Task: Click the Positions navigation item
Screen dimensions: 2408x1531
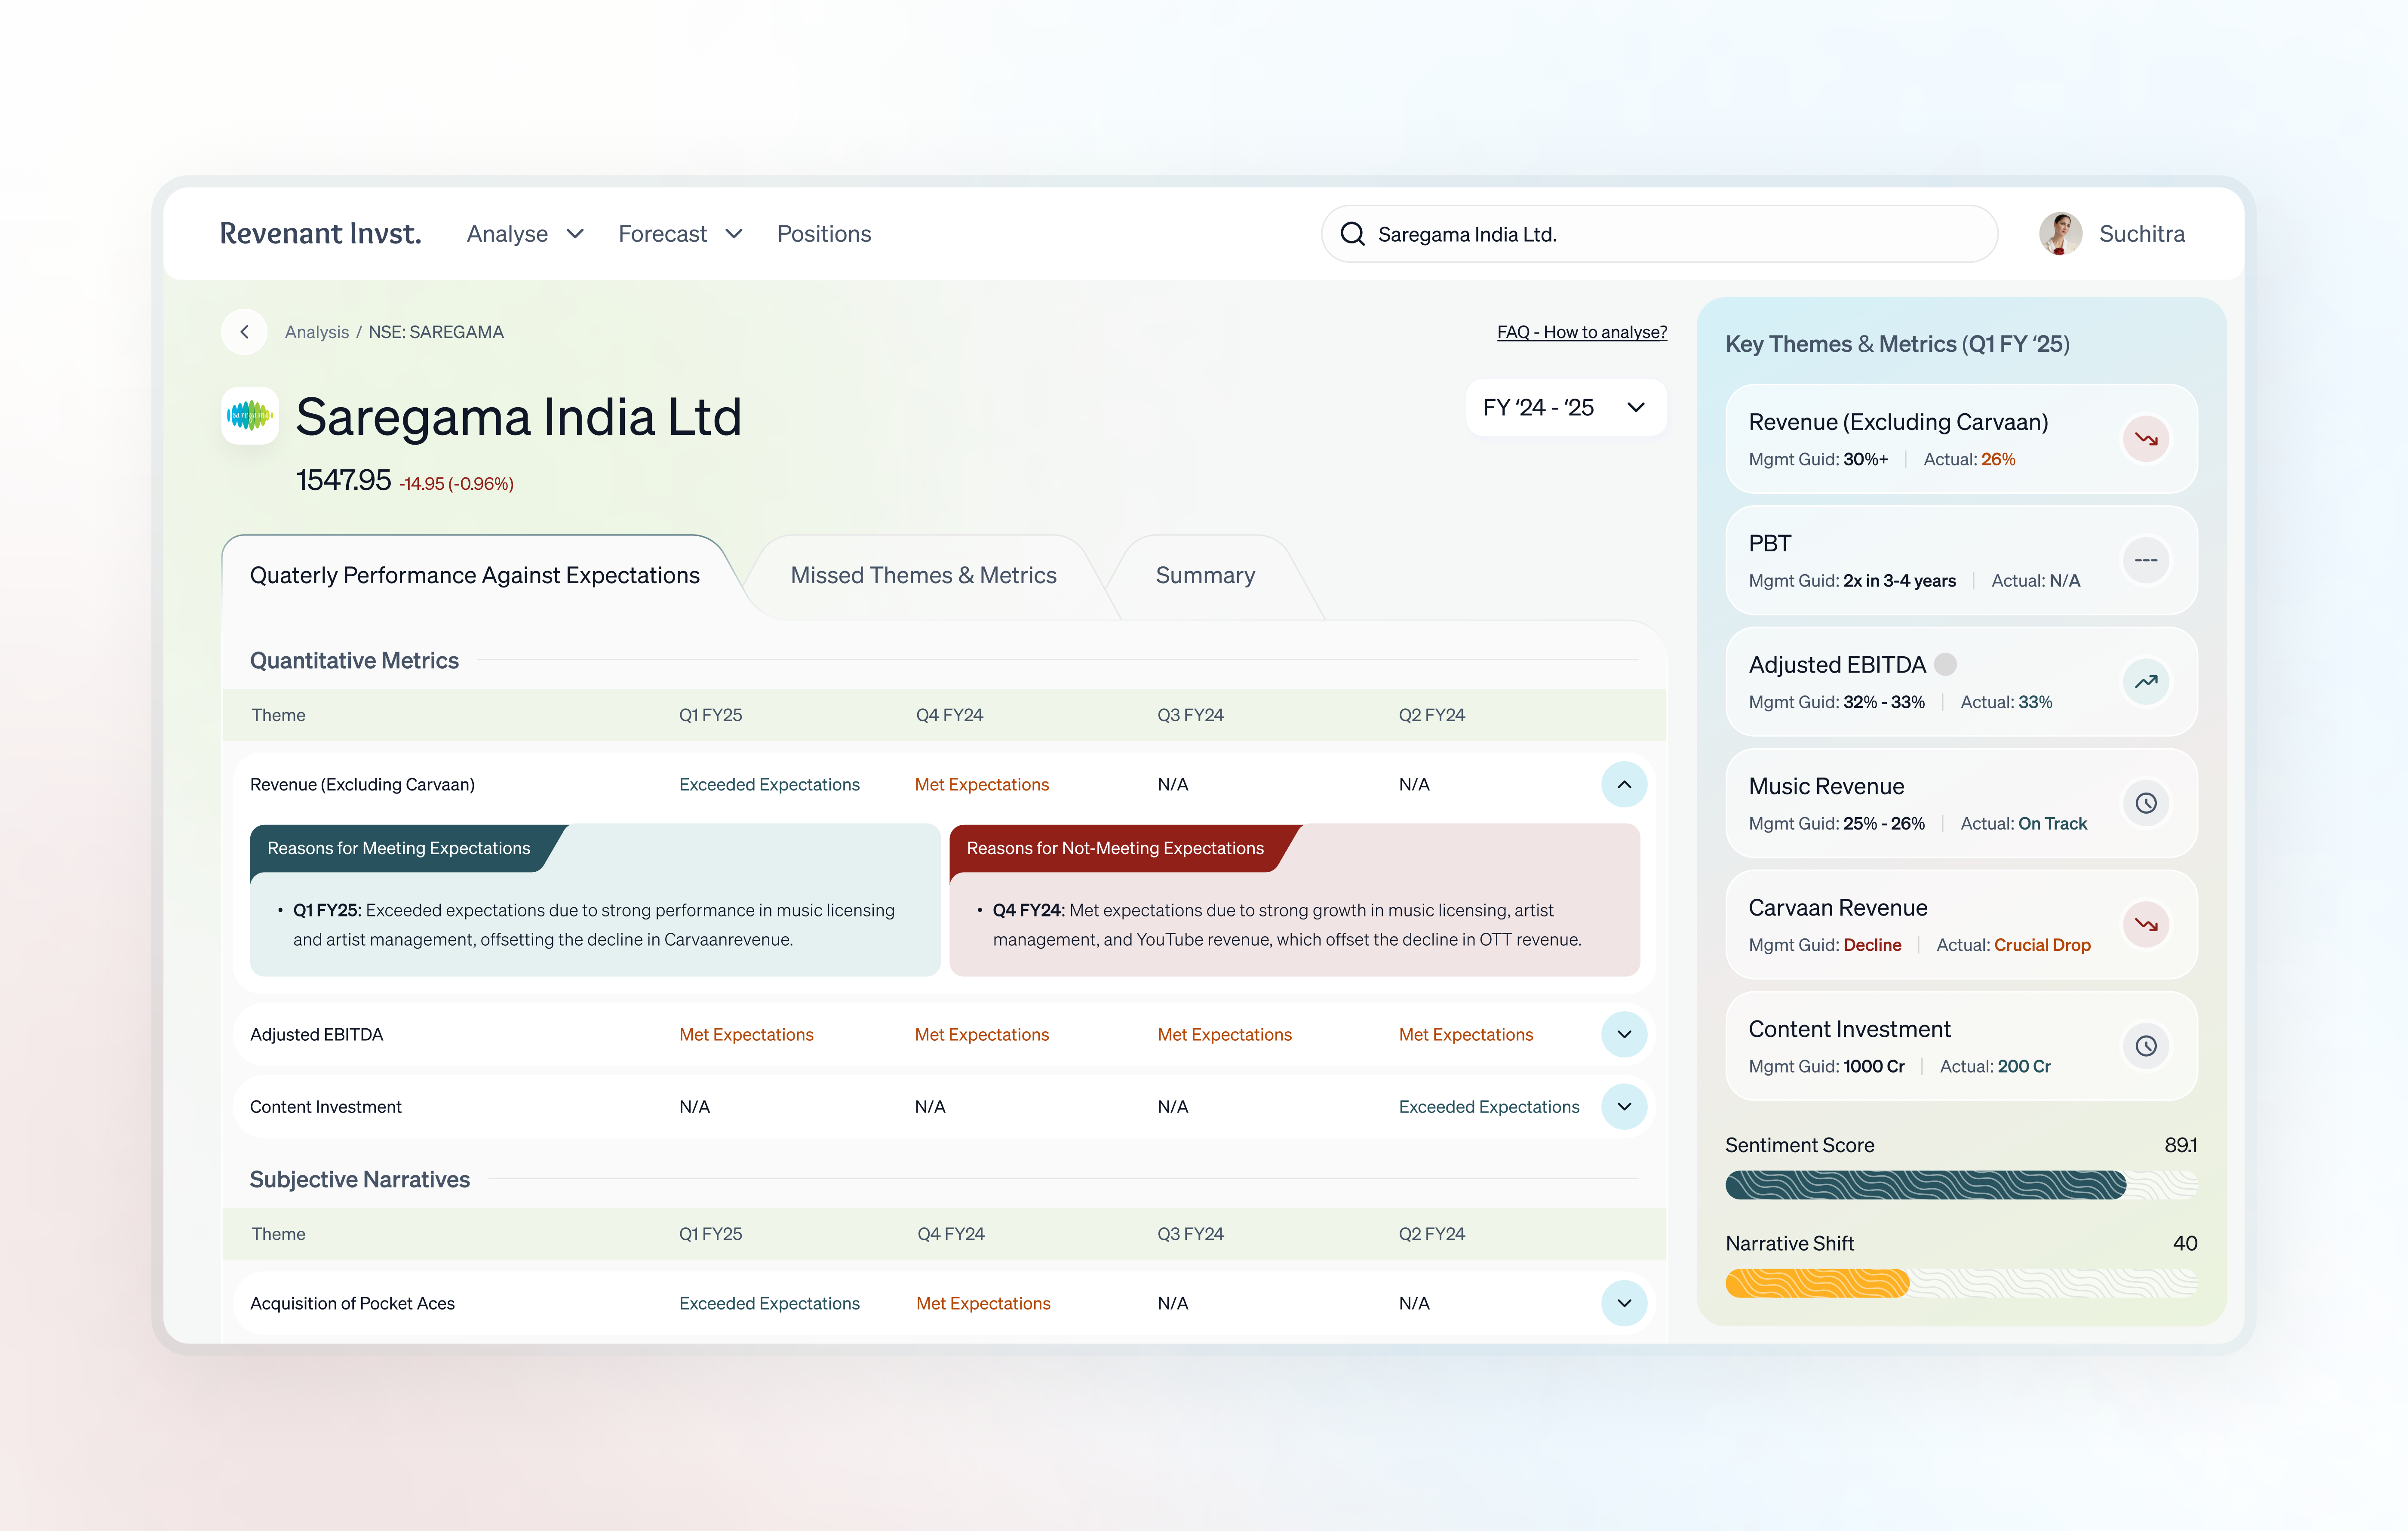Action: (x=824, y=233)
